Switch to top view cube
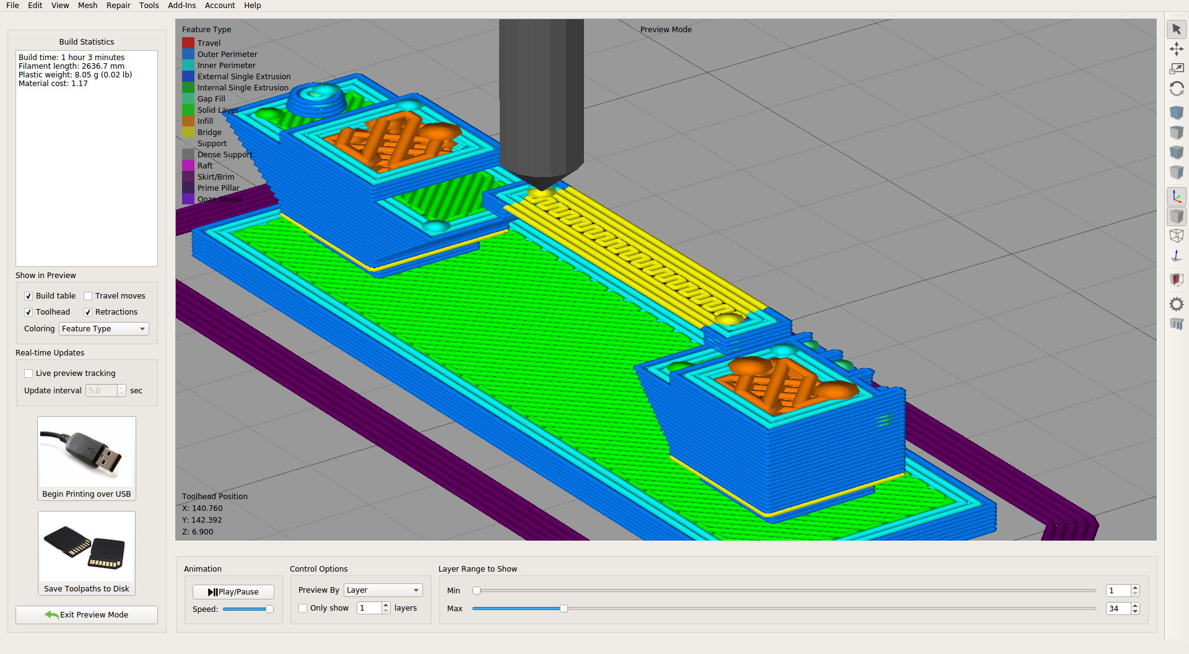This screenshot has height=654, width=1189. [1176, 133]
